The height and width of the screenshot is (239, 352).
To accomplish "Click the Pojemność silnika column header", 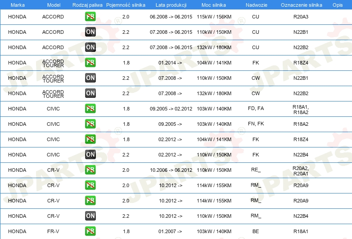I will coord(126,5).
